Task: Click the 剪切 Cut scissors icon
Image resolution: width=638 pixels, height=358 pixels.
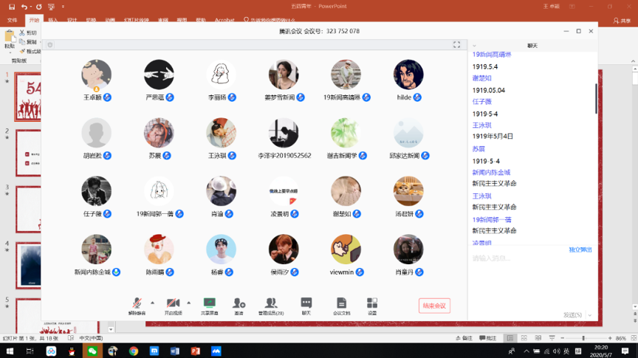Action: (22, 32)
